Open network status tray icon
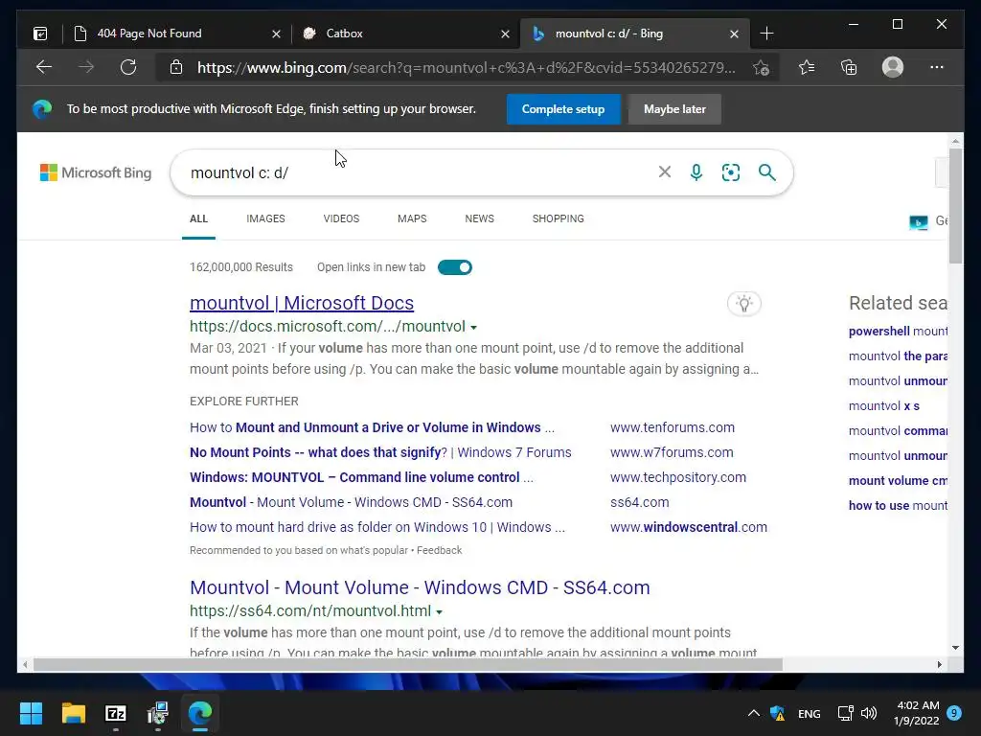 point(845,713)
